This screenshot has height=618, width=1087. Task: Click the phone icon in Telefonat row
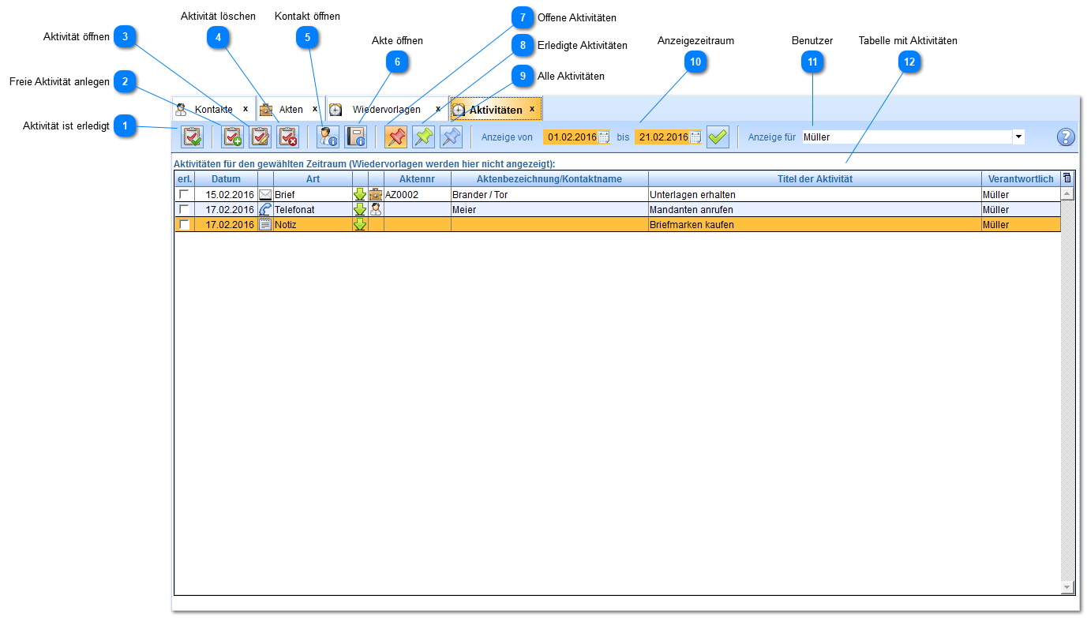(x=265, y=209)
